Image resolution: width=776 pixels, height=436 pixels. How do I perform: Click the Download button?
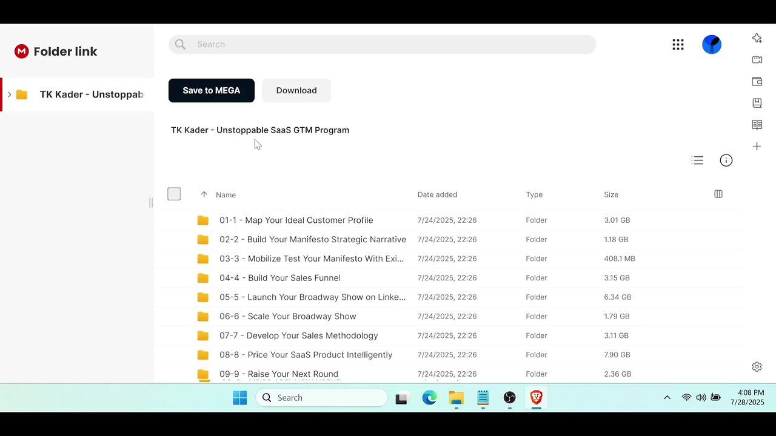(x=296, y=90)
